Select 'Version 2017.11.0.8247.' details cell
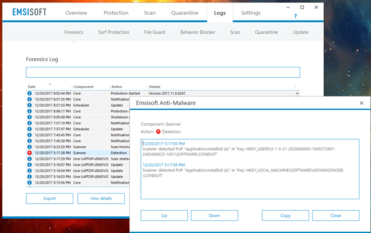The width and height of the screenshot is (371, 233). click(x=167, y=94)
